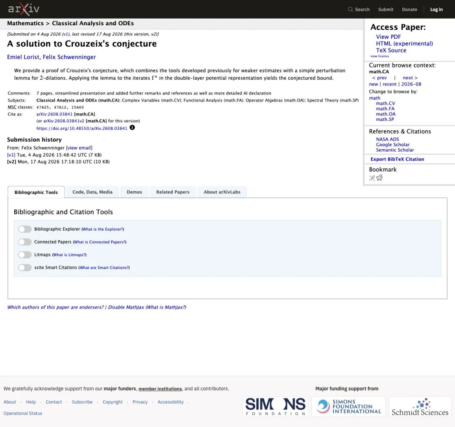The width and height of the screenshot is (455, 427).
Task: Download the TeX Source
Action: point(391,50)
